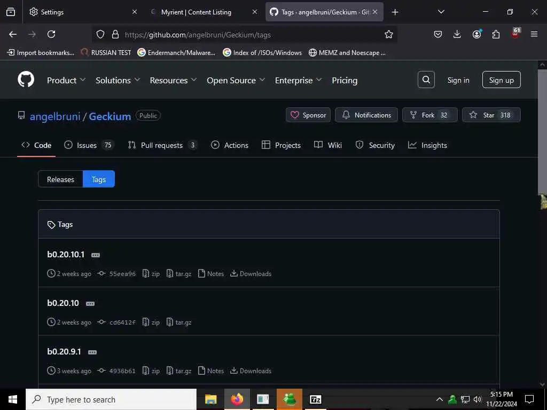This screenshot has height=410, width=547.
Task: Click the Firefox back arrow
Action: (x=13, y=34)
